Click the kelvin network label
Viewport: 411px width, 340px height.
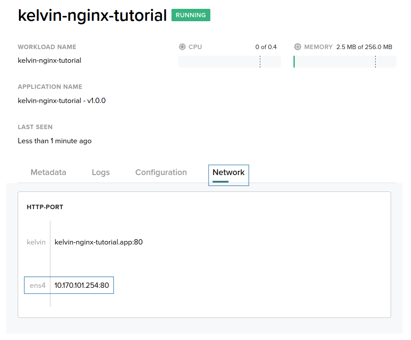[x=36, y=242]
